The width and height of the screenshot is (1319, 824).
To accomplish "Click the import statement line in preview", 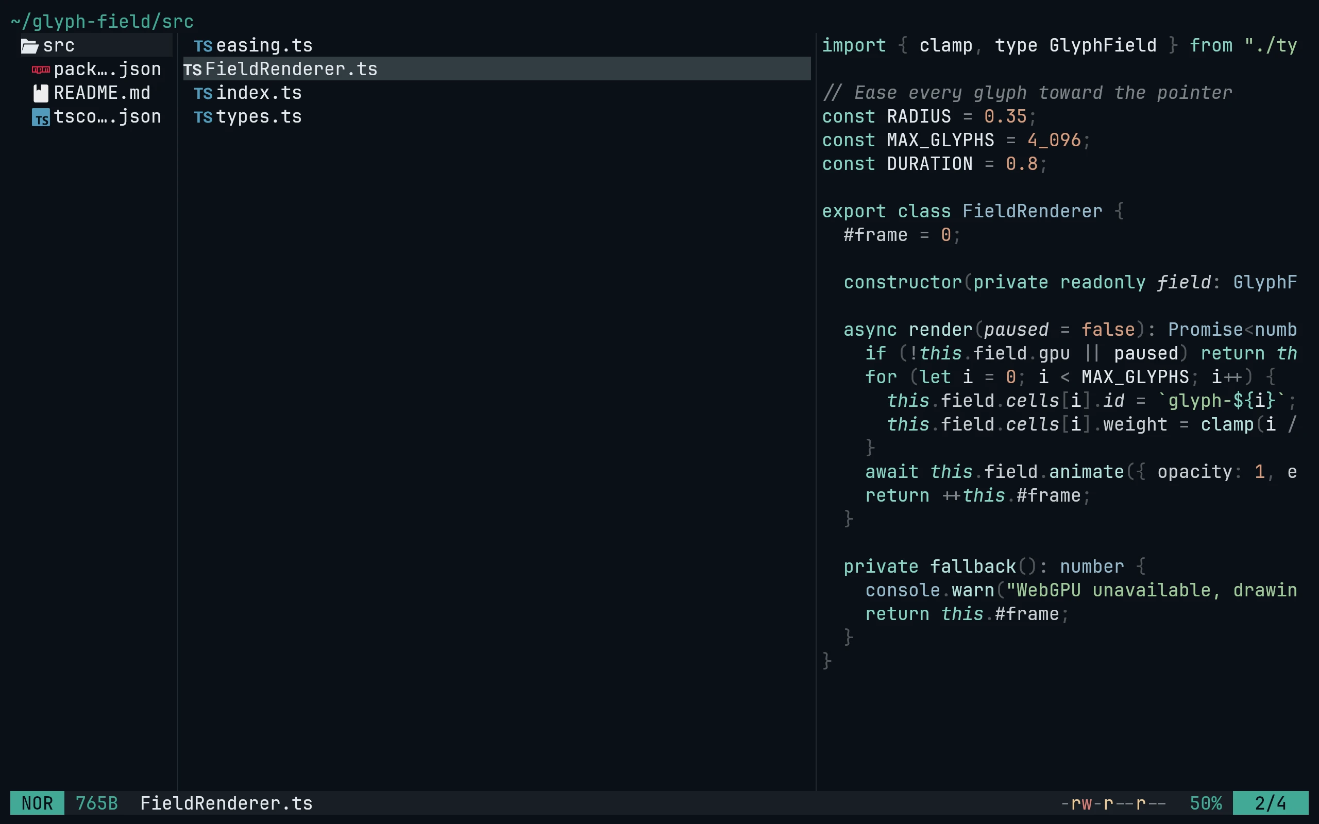I will tap(1059, 45).
